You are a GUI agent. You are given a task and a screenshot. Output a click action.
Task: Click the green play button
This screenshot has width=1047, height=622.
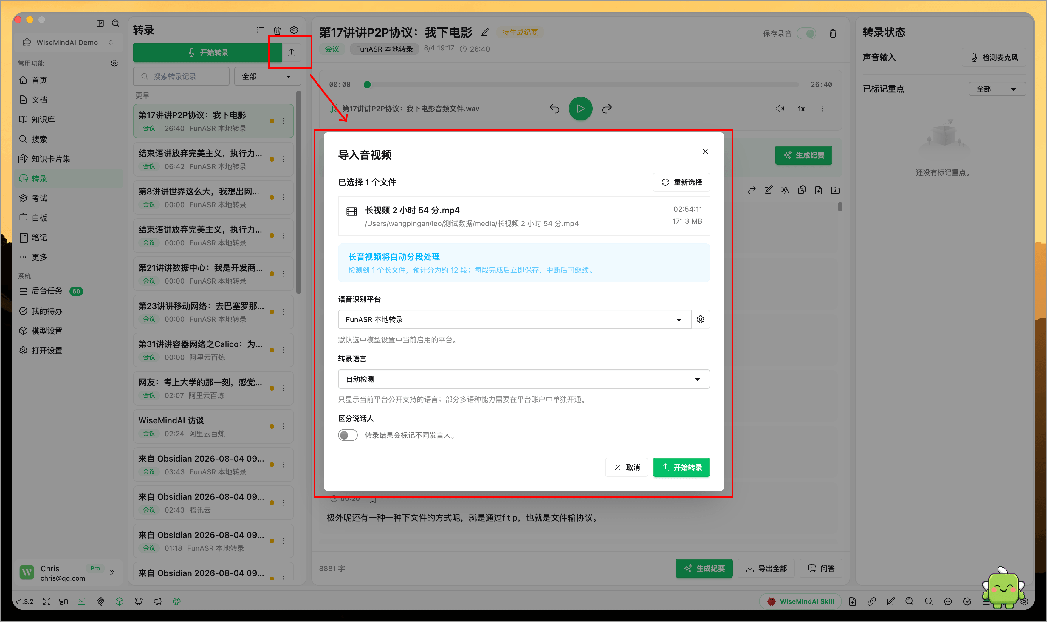tap(580, 109)
